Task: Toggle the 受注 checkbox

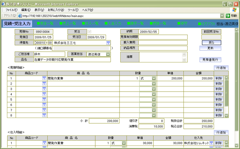Action: click(89, 32)
